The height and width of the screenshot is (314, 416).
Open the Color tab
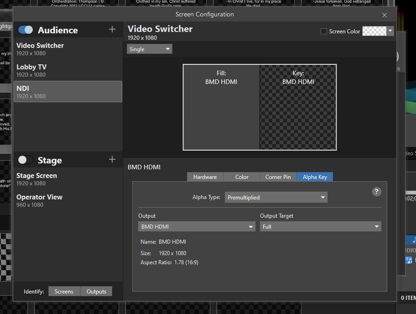pos(242,177)
